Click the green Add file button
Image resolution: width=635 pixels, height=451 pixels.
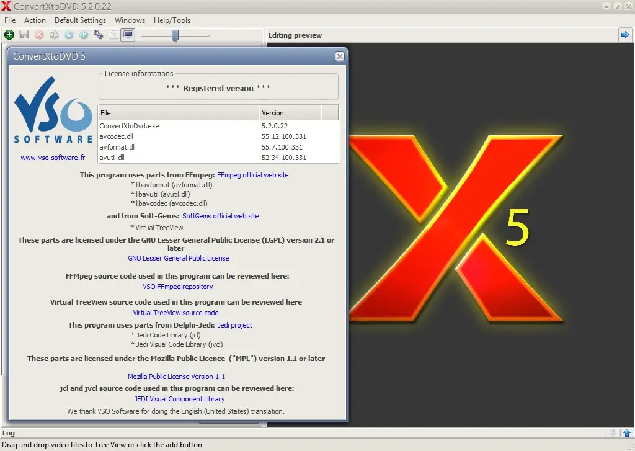[x=9, y=35]
